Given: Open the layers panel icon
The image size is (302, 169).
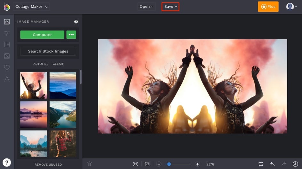Looking at the screenshot, I should coord(90,164).
